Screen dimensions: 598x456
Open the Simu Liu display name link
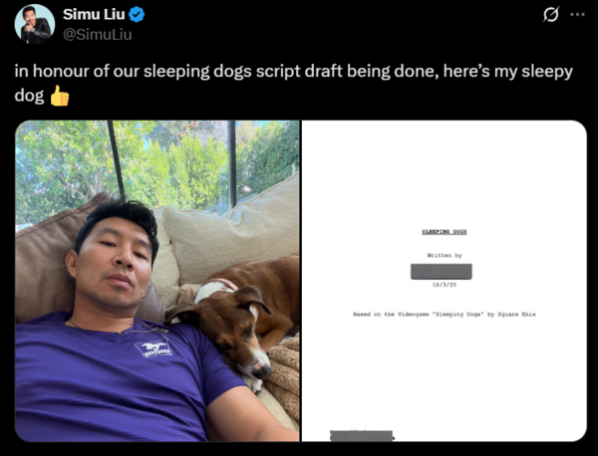[94, 15]
